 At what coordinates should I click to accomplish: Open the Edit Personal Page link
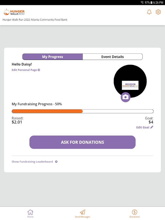[x=24, y=70]
